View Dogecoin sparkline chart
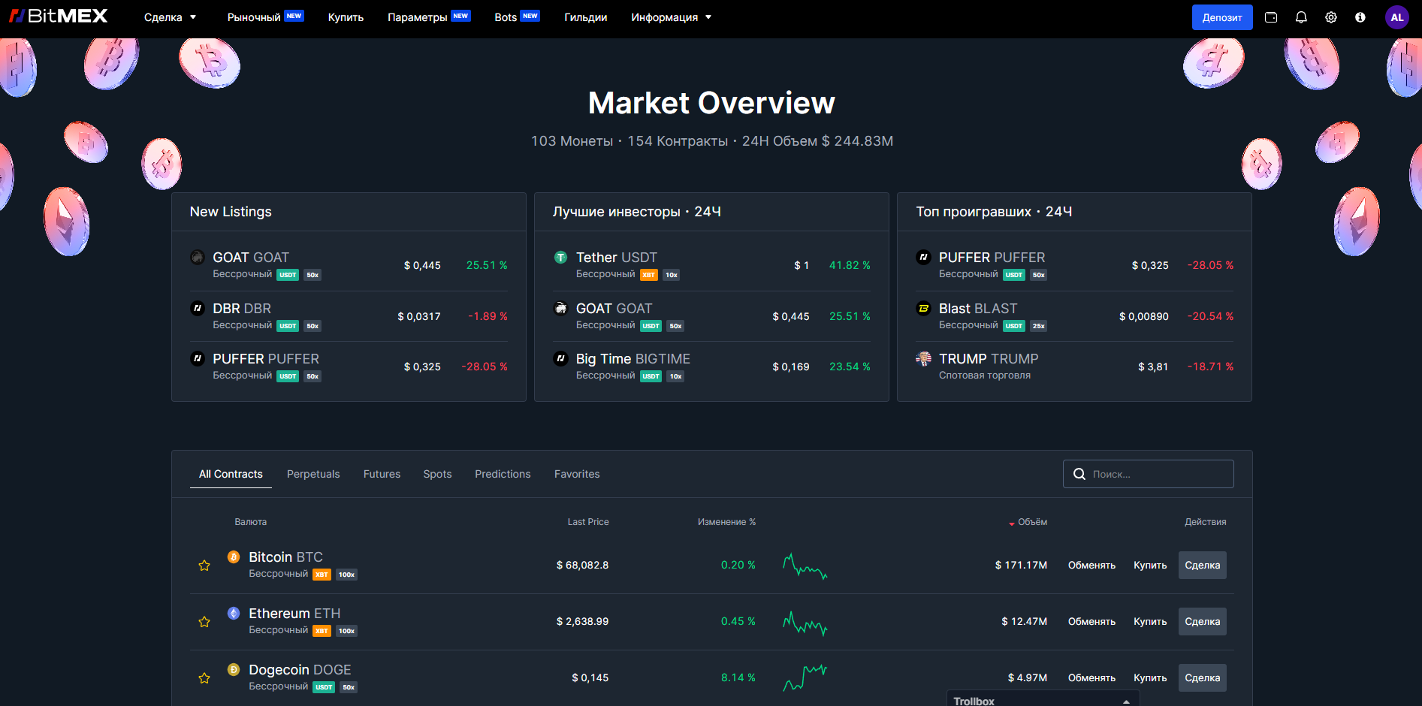Screen dimensions: 1422x706 click(805, 677)
